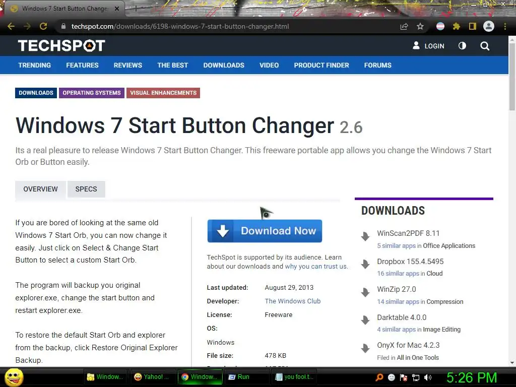Click the 5:26 PM taskbar clock
516x387 pixels.
[x=472, y=377]
